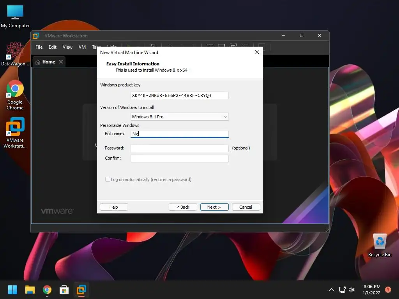Open the View menu in VMware
The height and width of the screenshot is (299, 399).
[x=67, y=47]
